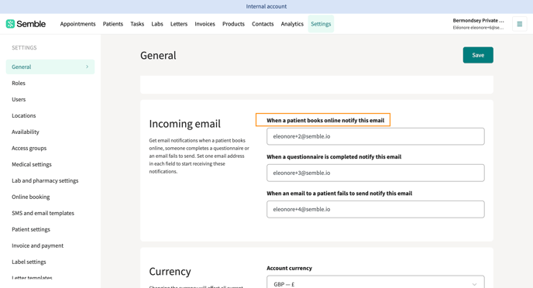Screen dimensions: 533x288
Task: Select Medical settings in the sidebar
Action: (32, 164)
